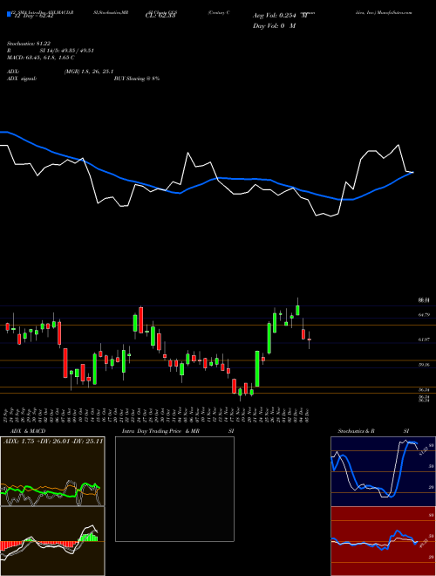The image size is (436, 576).
Task: Click the 'Intra Day Trading Price & MR' title
Action: [160, 431]
